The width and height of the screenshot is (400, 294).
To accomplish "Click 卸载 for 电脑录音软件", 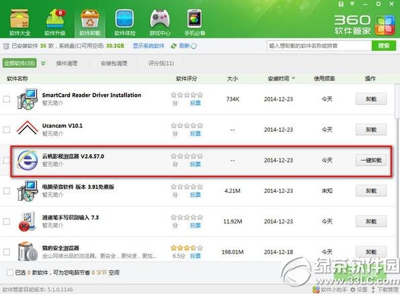I will [371, 191].
